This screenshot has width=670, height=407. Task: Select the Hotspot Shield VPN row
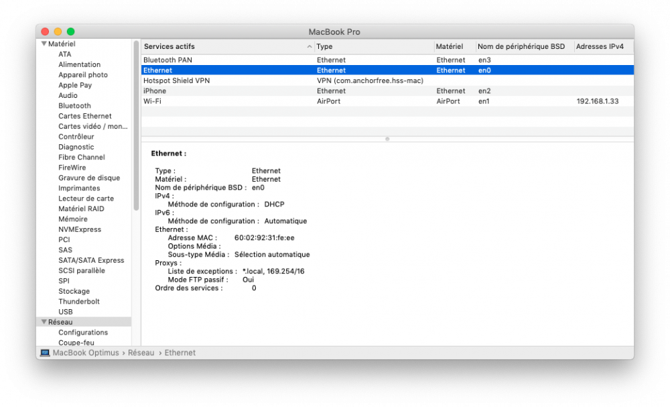[x=387, y=80]
